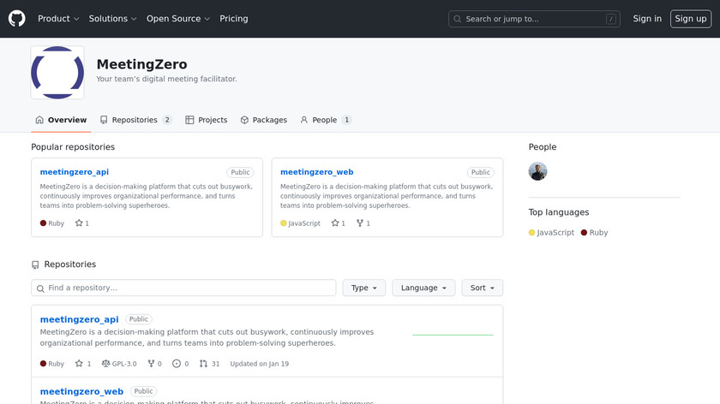Expand the Language filter dropdown
This screenshot has height=404, width=720.
423,288
